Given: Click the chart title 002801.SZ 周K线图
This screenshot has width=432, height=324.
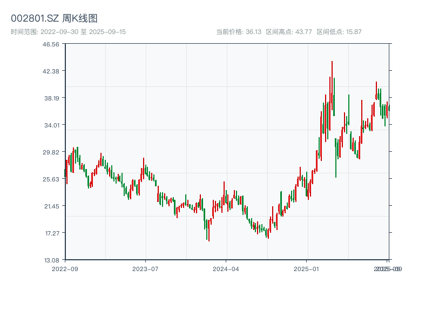Looking at the screenshot, I should coord(54,18).
